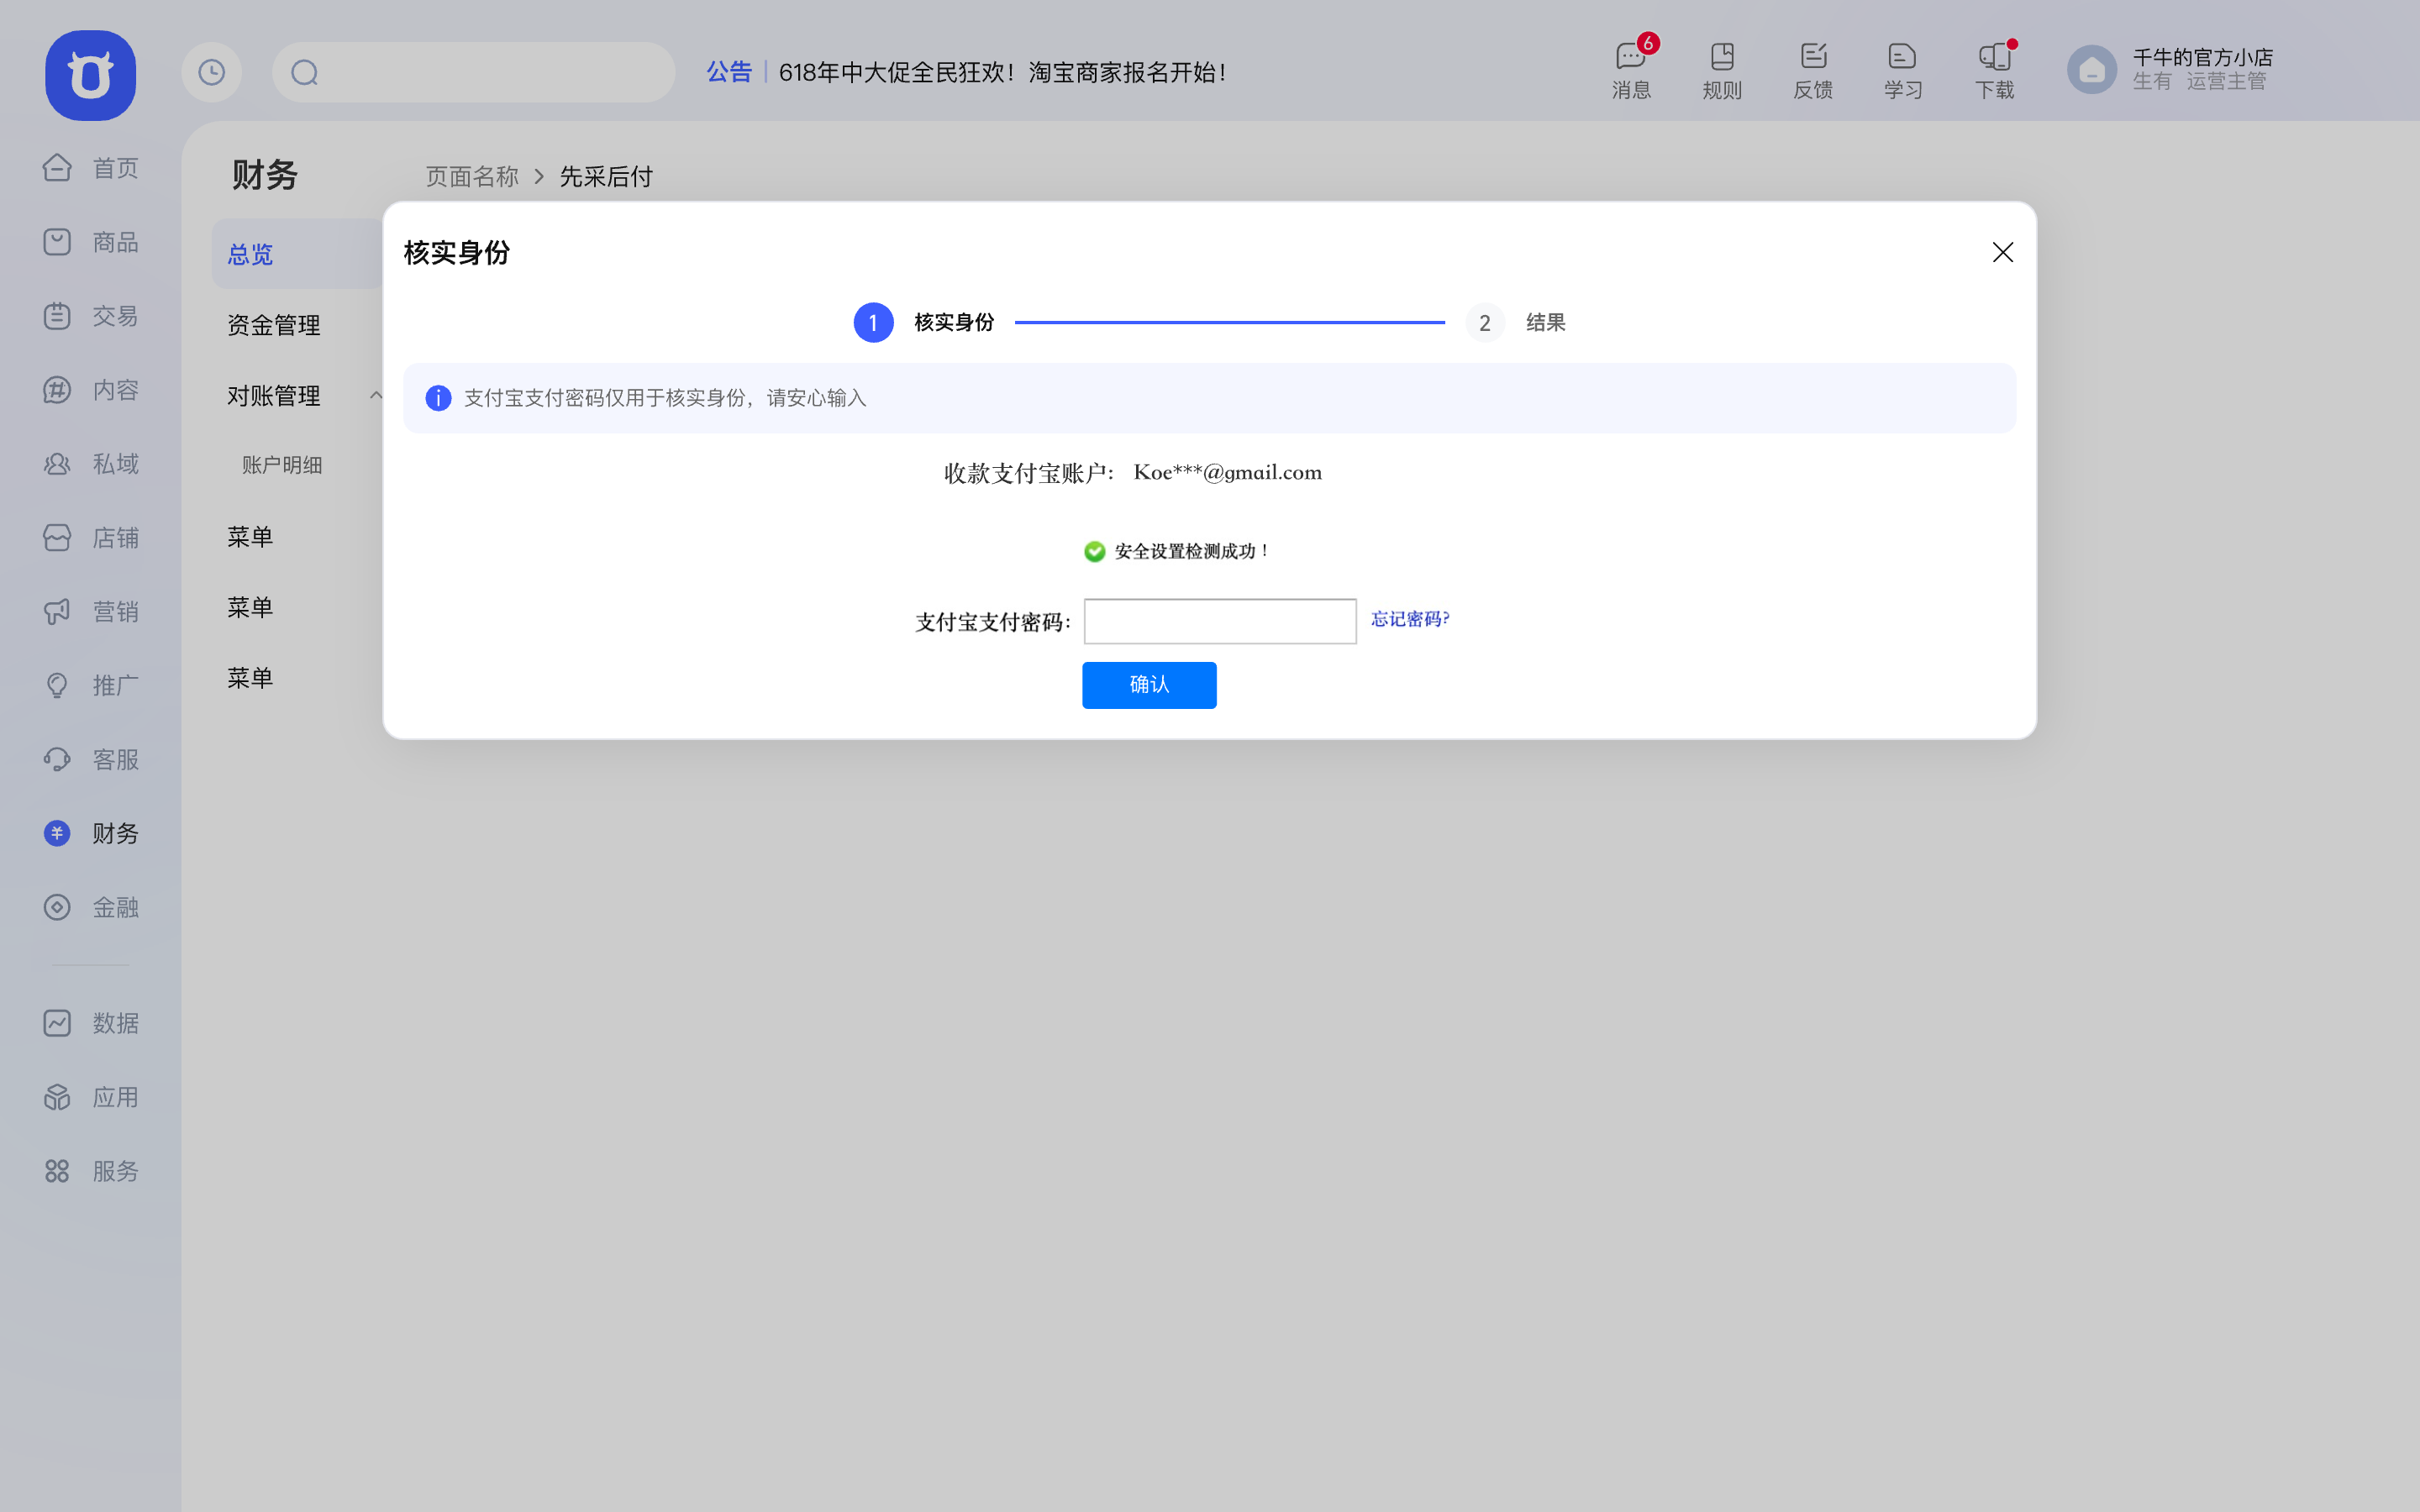Click the Qianniu bull logo icon

tap(90, 75)
